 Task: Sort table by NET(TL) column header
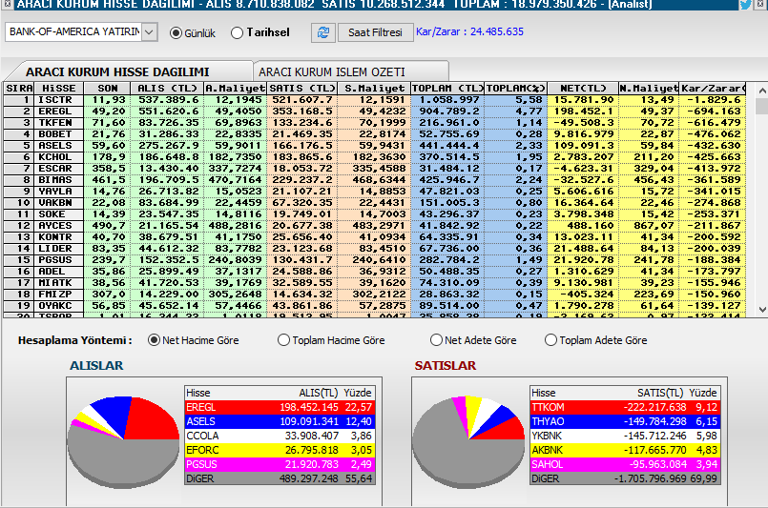(580, 88)
